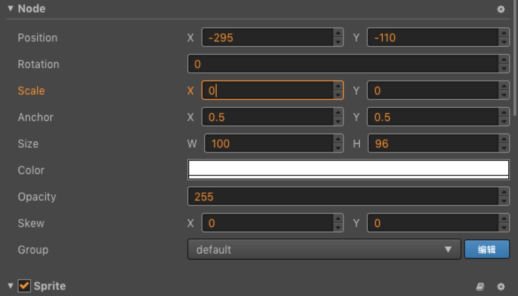This screenshot has width=518, height=296.
Task: Click the Opacity field stepper arrows
Action: click(504, 197)
